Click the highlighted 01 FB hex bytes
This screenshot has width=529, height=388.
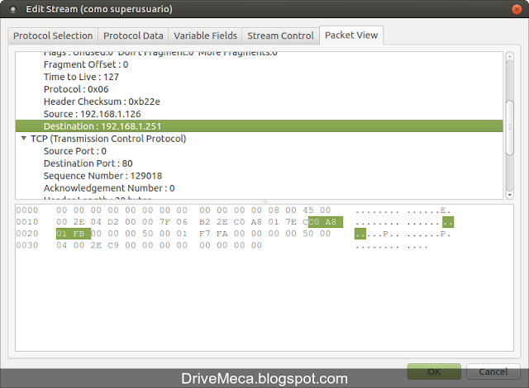[x=74, y=234]
